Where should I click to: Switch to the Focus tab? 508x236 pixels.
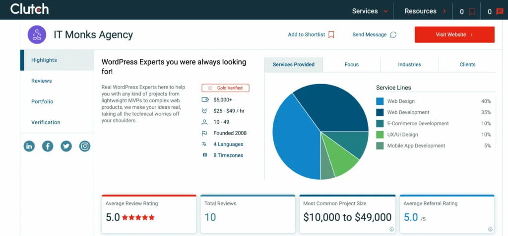351,64
